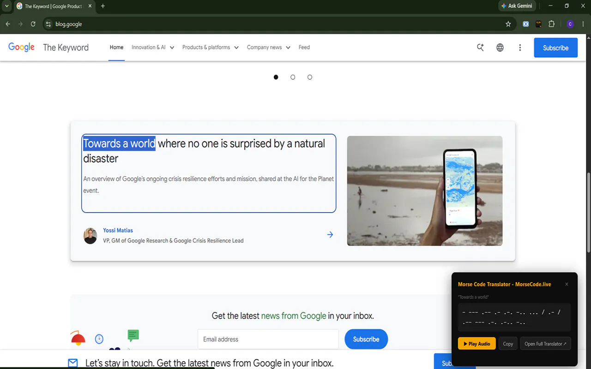Open the language globe selector

pyautogui.click(x=500, y=48)
